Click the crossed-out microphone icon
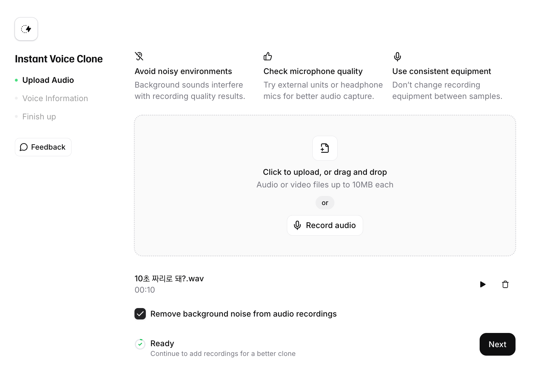Viewport: 536px width, 378px height. point(139,56)
